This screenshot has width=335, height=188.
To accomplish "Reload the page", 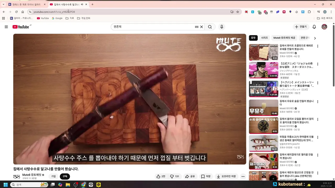I will pyautogui.click(x=16, y=12).
